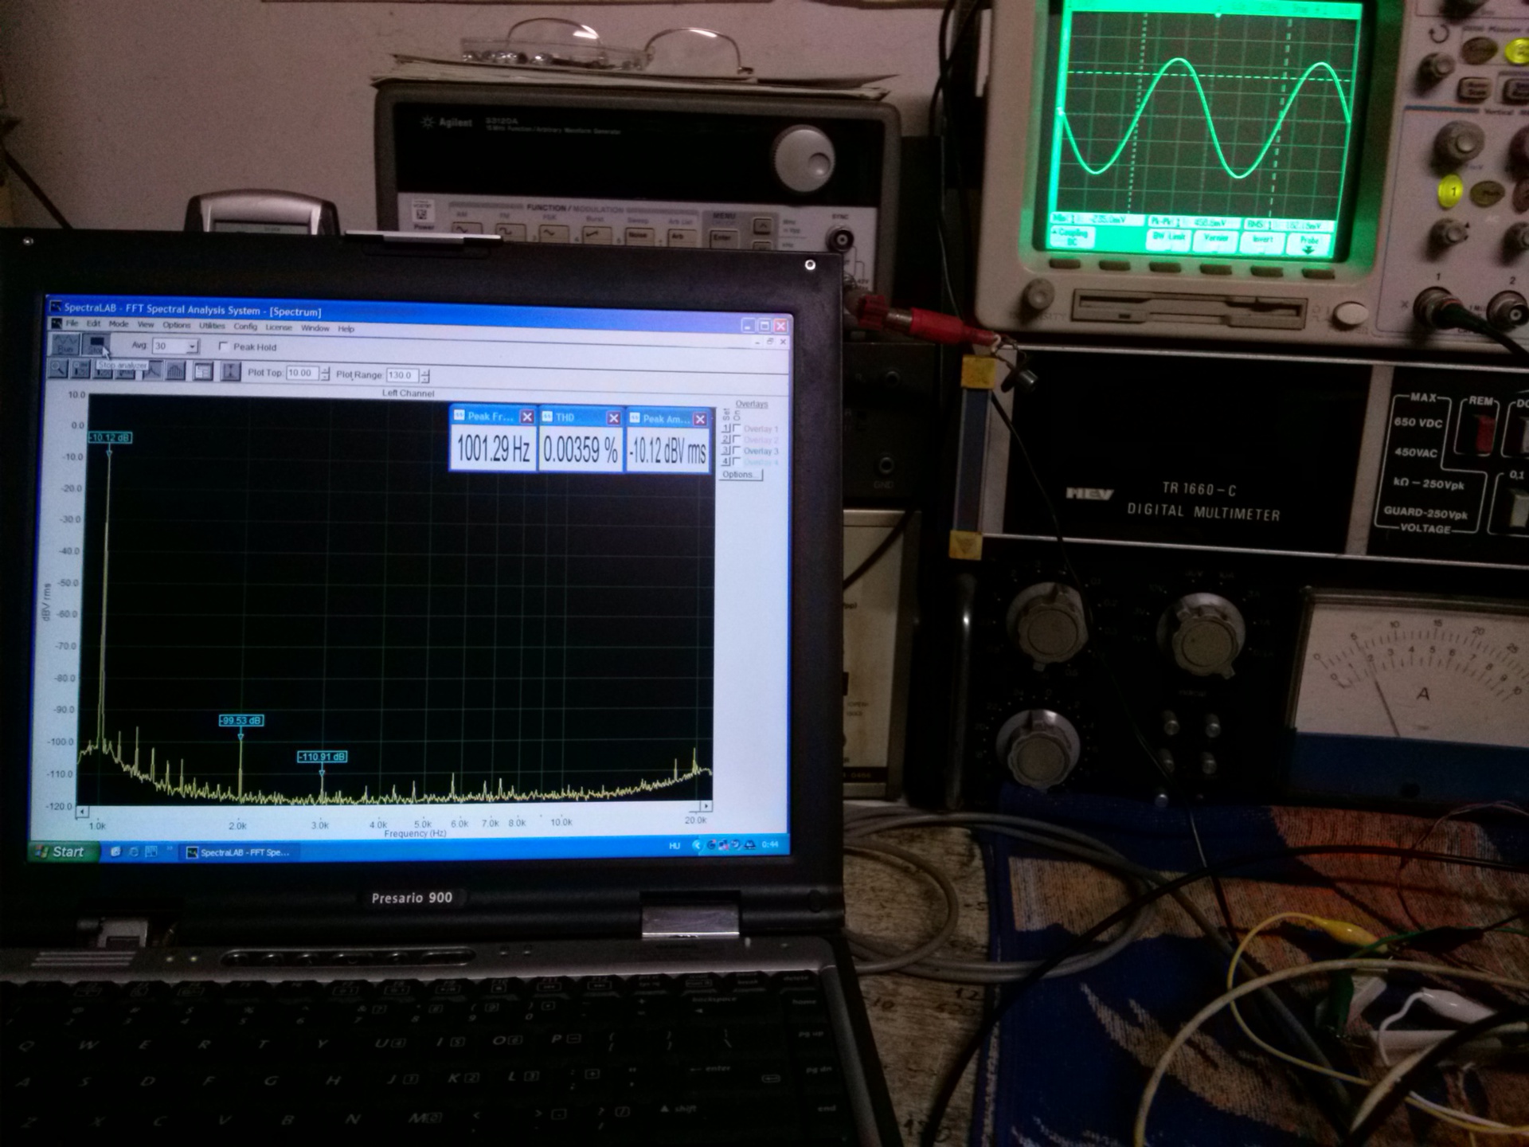Turn on Overlay 1 checkbox
This screenshot has height=1147, width=1529.
pyautogui.click(x=737, y=429)
